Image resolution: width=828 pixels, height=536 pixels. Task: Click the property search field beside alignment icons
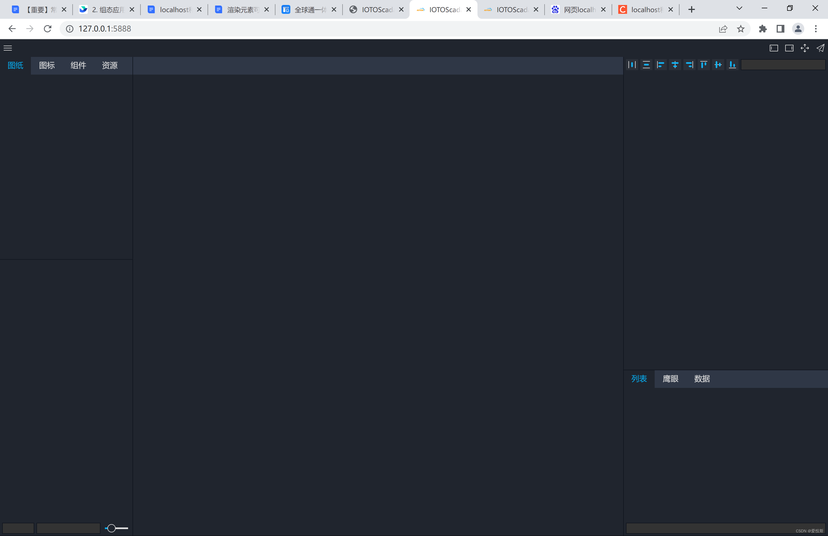pos(783,65)
